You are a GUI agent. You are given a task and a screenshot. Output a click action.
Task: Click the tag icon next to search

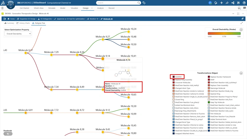tap(144, 3)
